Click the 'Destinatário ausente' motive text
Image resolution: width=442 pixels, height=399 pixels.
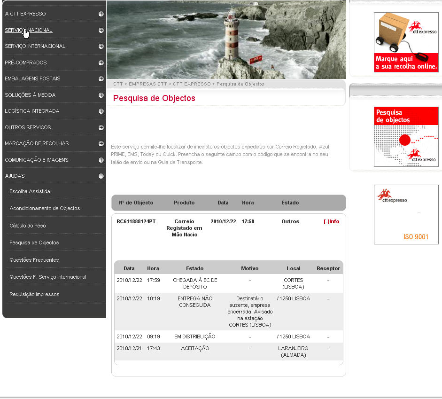click(x=250, y=312)
